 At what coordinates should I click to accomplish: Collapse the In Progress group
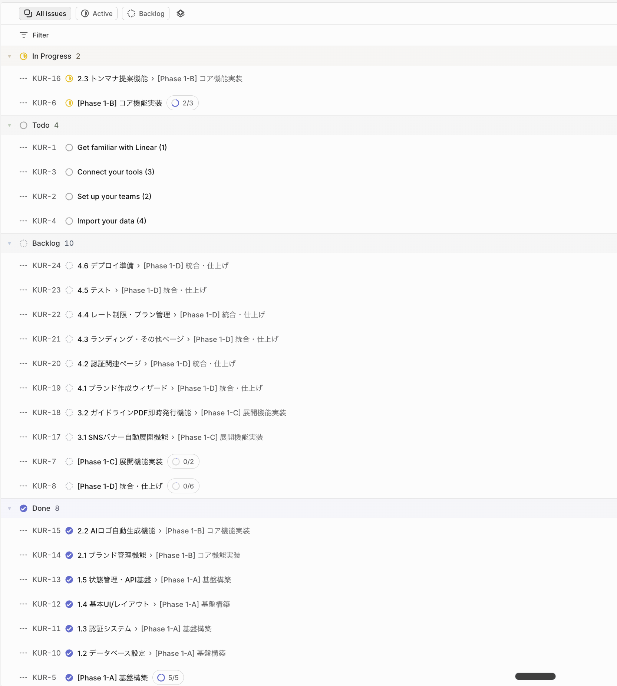point(10,56)
